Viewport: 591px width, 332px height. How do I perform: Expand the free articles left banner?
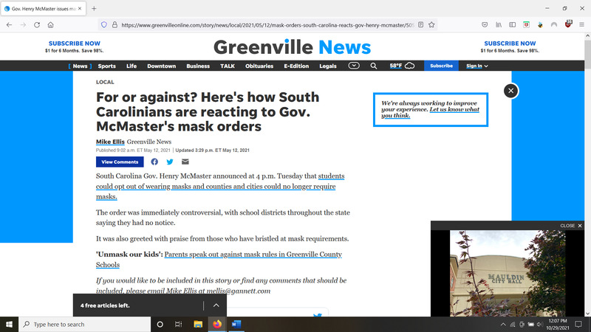216,305
